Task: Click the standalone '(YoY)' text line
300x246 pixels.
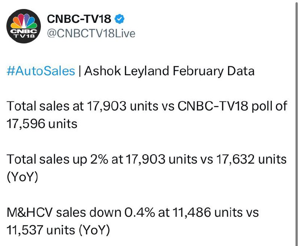Action: point(22,177)
